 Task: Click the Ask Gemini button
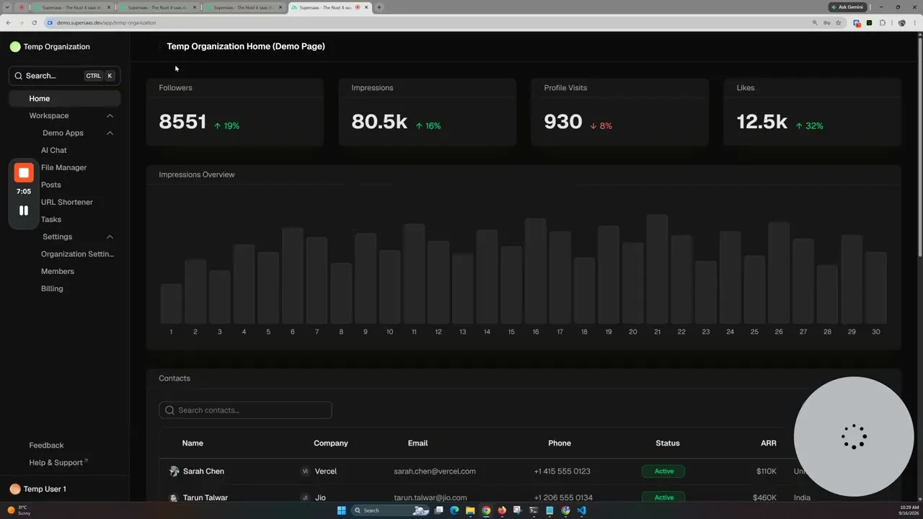(x=847, y=7)
